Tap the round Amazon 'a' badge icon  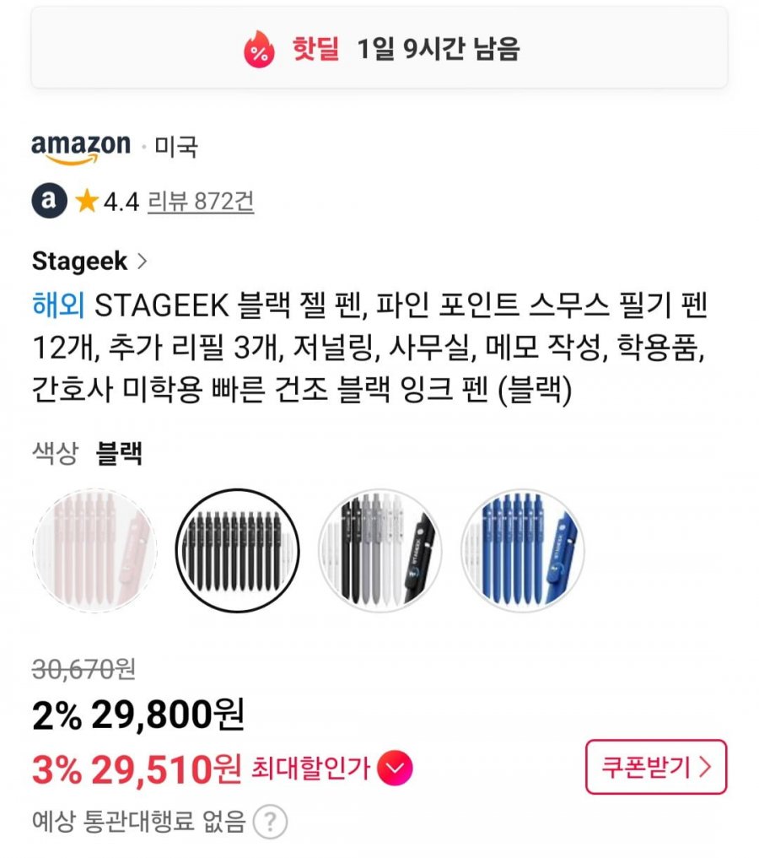pos(49,200)
